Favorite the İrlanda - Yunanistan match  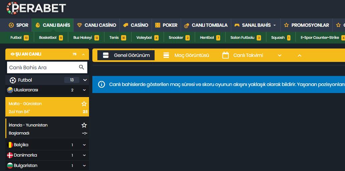[x=84, y=125]
